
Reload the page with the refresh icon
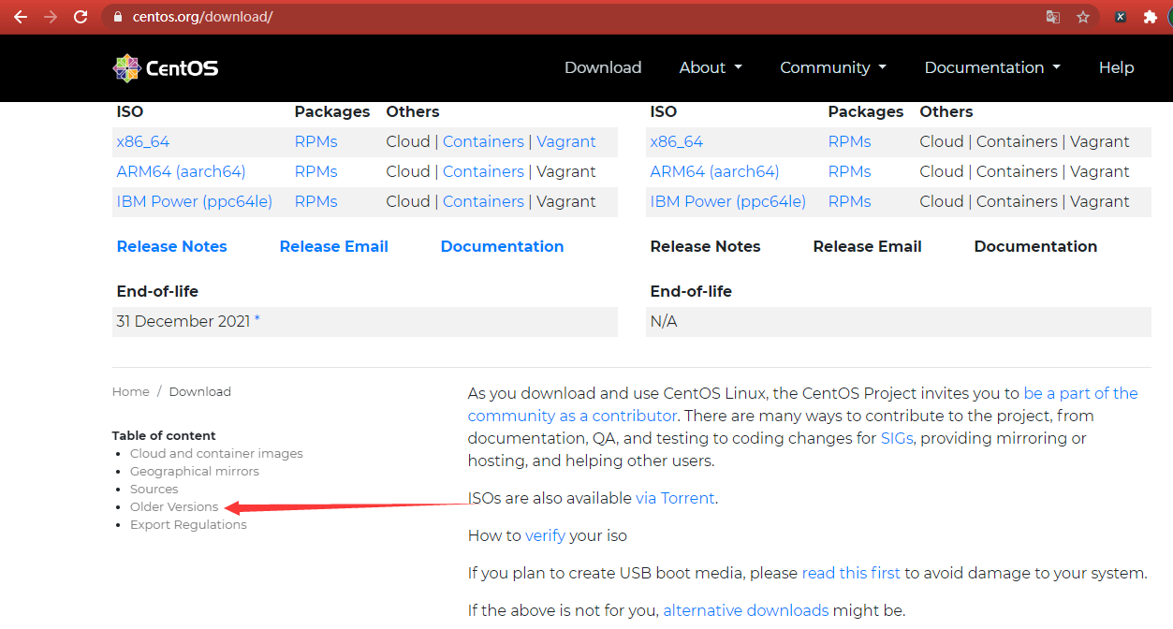[81, 17]
